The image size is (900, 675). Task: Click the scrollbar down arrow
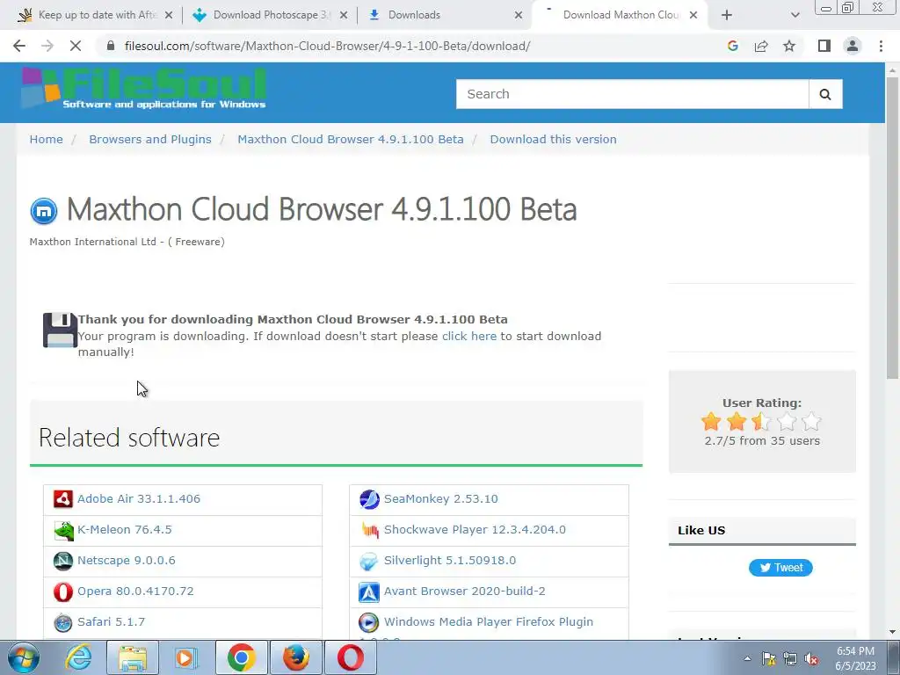coord(892,632)
